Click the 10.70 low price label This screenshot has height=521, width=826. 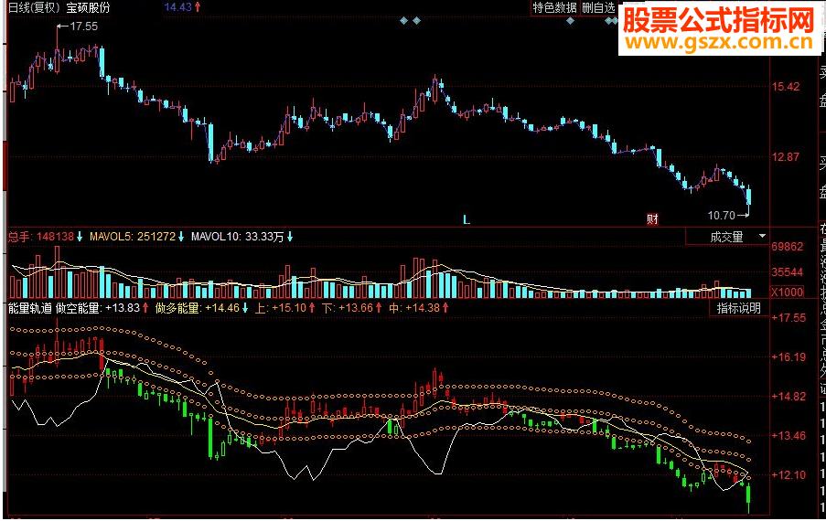tap(721, 215)
